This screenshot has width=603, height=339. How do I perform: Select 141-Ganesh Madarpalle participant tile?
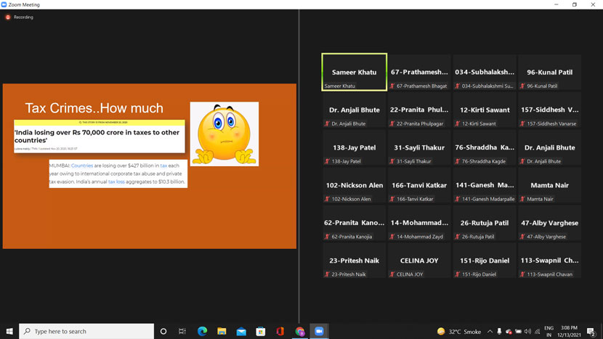485,185
